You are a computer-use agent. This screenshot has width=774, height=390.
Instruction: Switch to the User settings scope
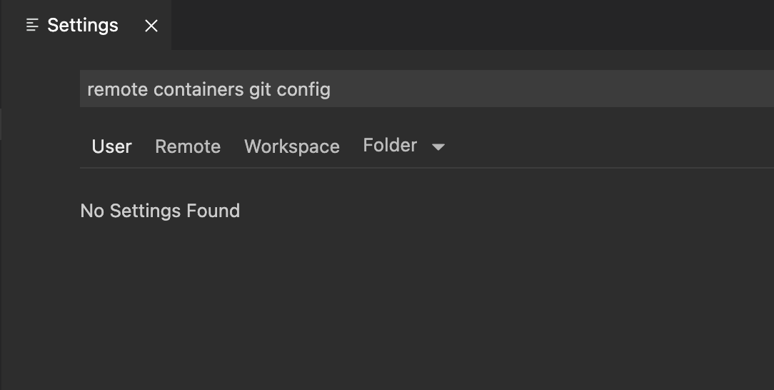pos(111,146)
